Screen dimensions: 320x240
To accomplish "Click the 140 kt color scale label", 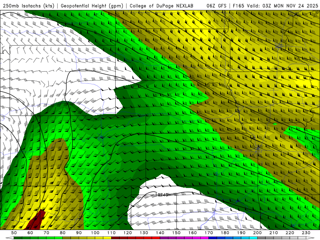I will [160, 233].
